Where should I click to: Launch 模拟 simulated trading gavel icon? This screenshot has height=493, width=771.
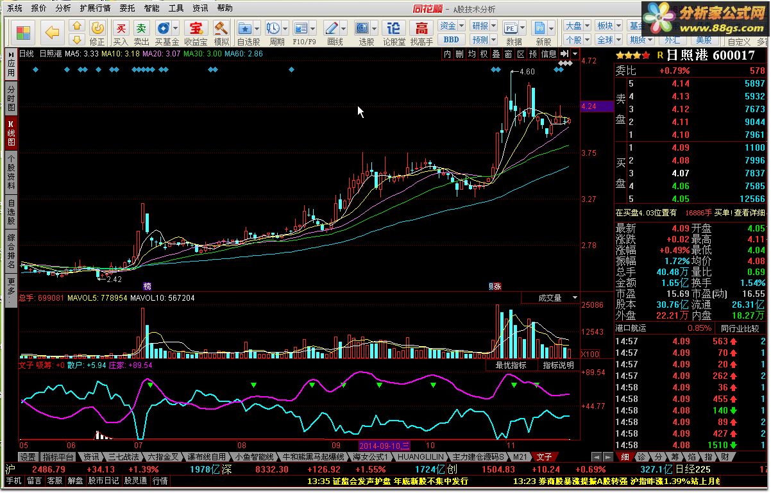click(221, 32)
